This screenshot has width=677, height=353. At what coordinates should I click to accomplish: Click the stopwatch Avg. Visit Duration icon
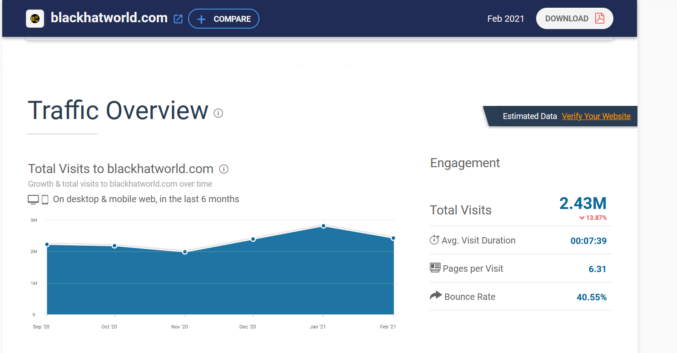coord(434,240)
